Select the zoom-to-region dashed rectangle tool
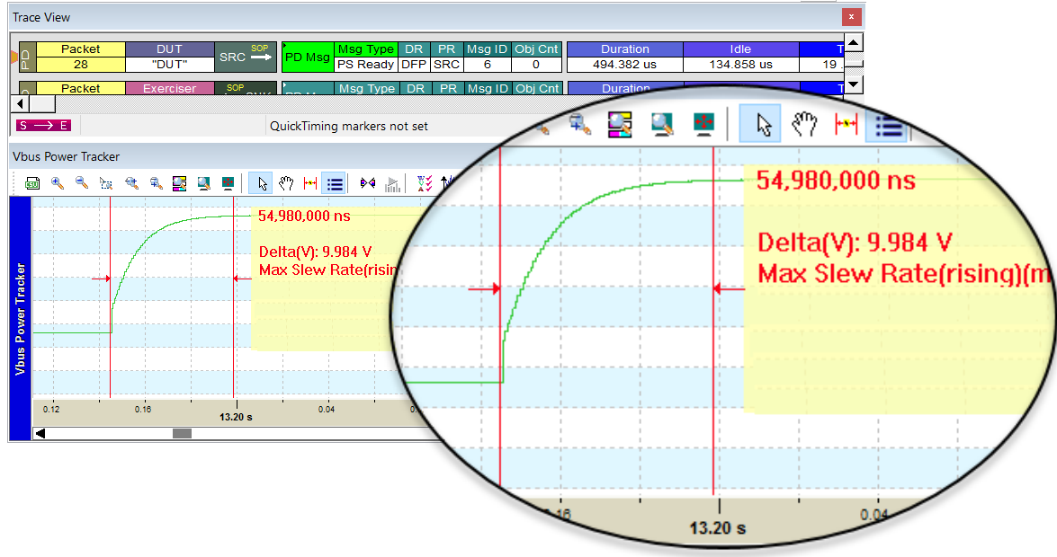This screenshot has height=557, width=1057. point(106,183)
